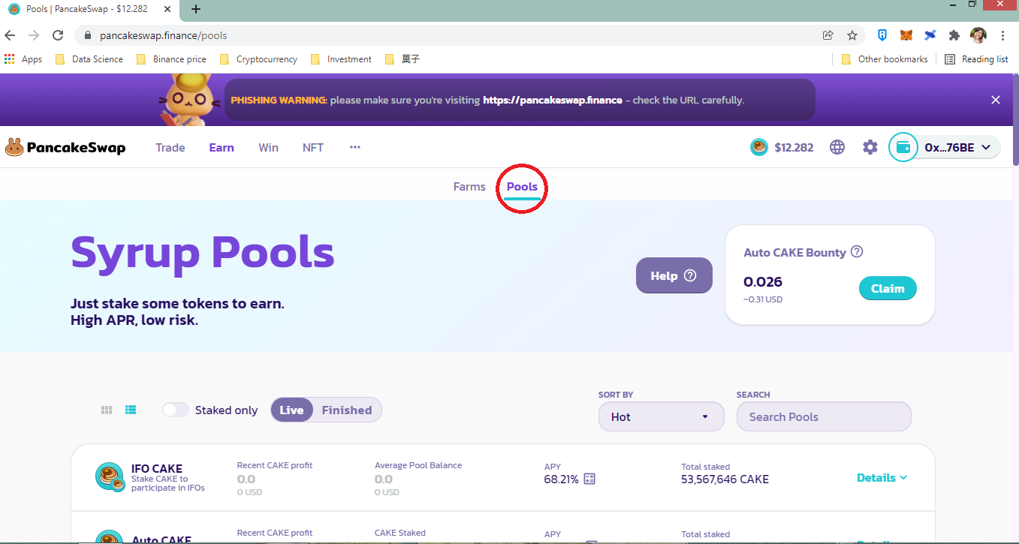This screenshot has height=544, width=1019.
Task: Bookmark this page with the star
Action: (852, 35)
